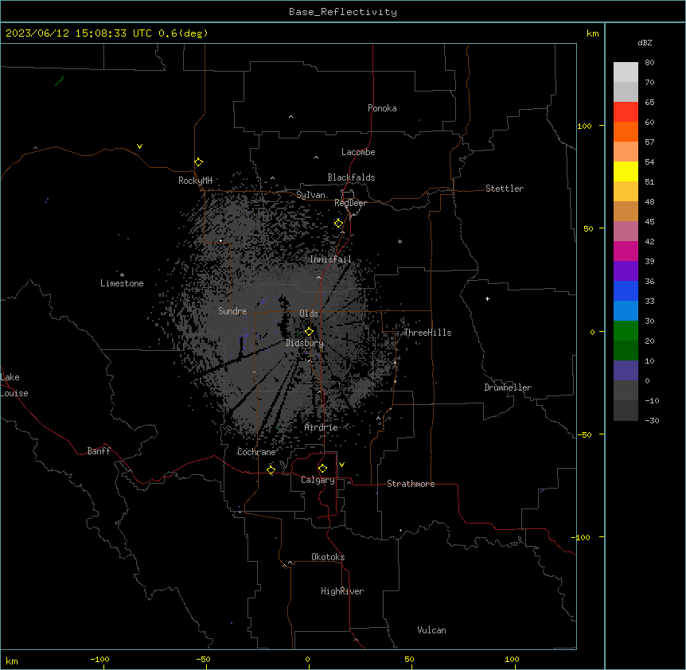Viewport: 686px width, 670px height.
Task: Click the Strathmore label
Action: tap(411, 484)
